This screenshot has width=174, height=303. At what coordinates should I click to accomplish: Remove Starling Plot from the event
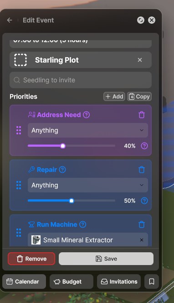coord(140,60)
